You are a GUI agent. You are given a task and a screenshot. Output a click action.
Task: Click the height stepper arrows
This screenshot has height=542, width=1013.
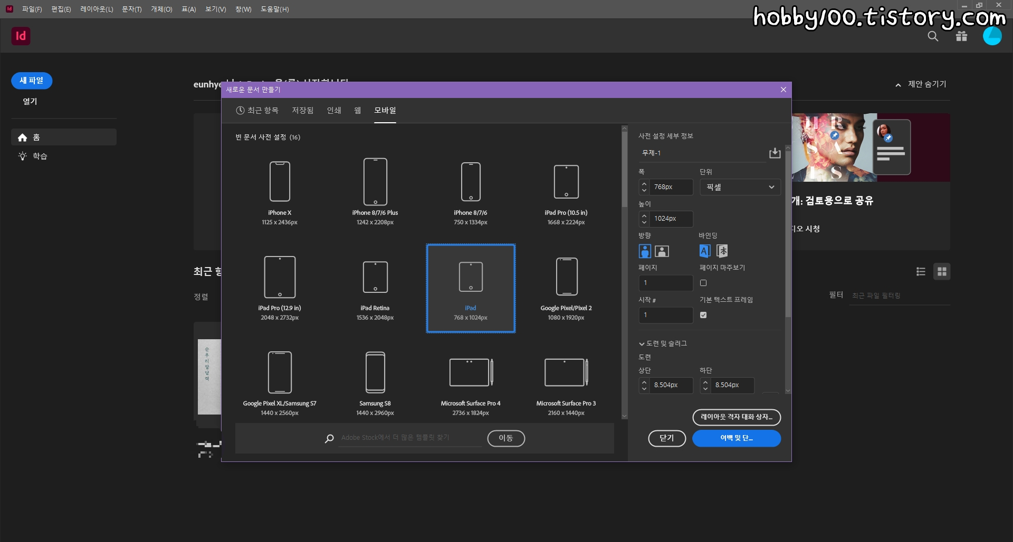tap(644, 219)
